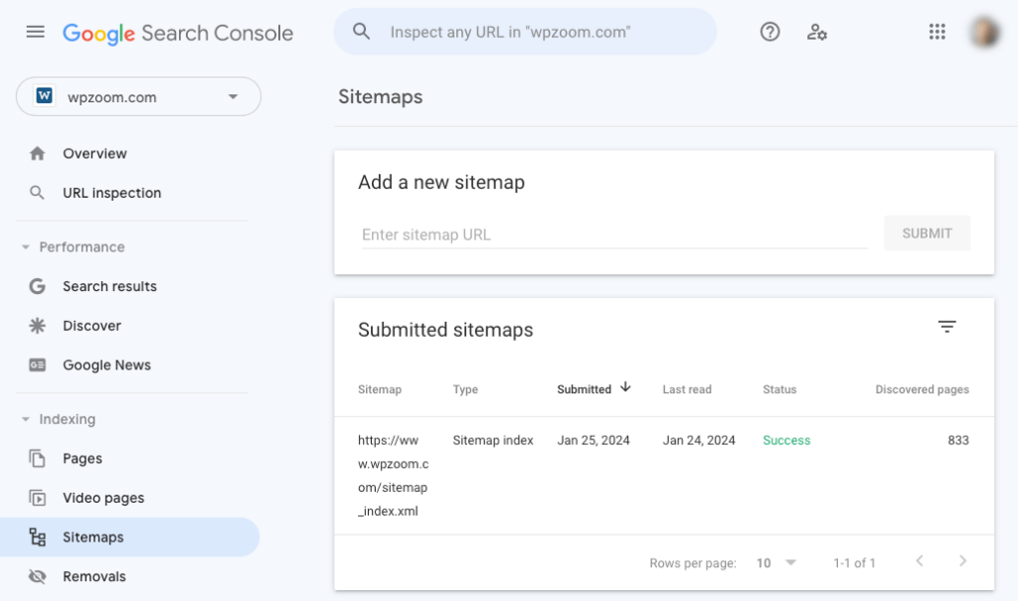Click the wpzoom.com property favicon
This screenshot has height=601, width=1018.
click(44, 96)
